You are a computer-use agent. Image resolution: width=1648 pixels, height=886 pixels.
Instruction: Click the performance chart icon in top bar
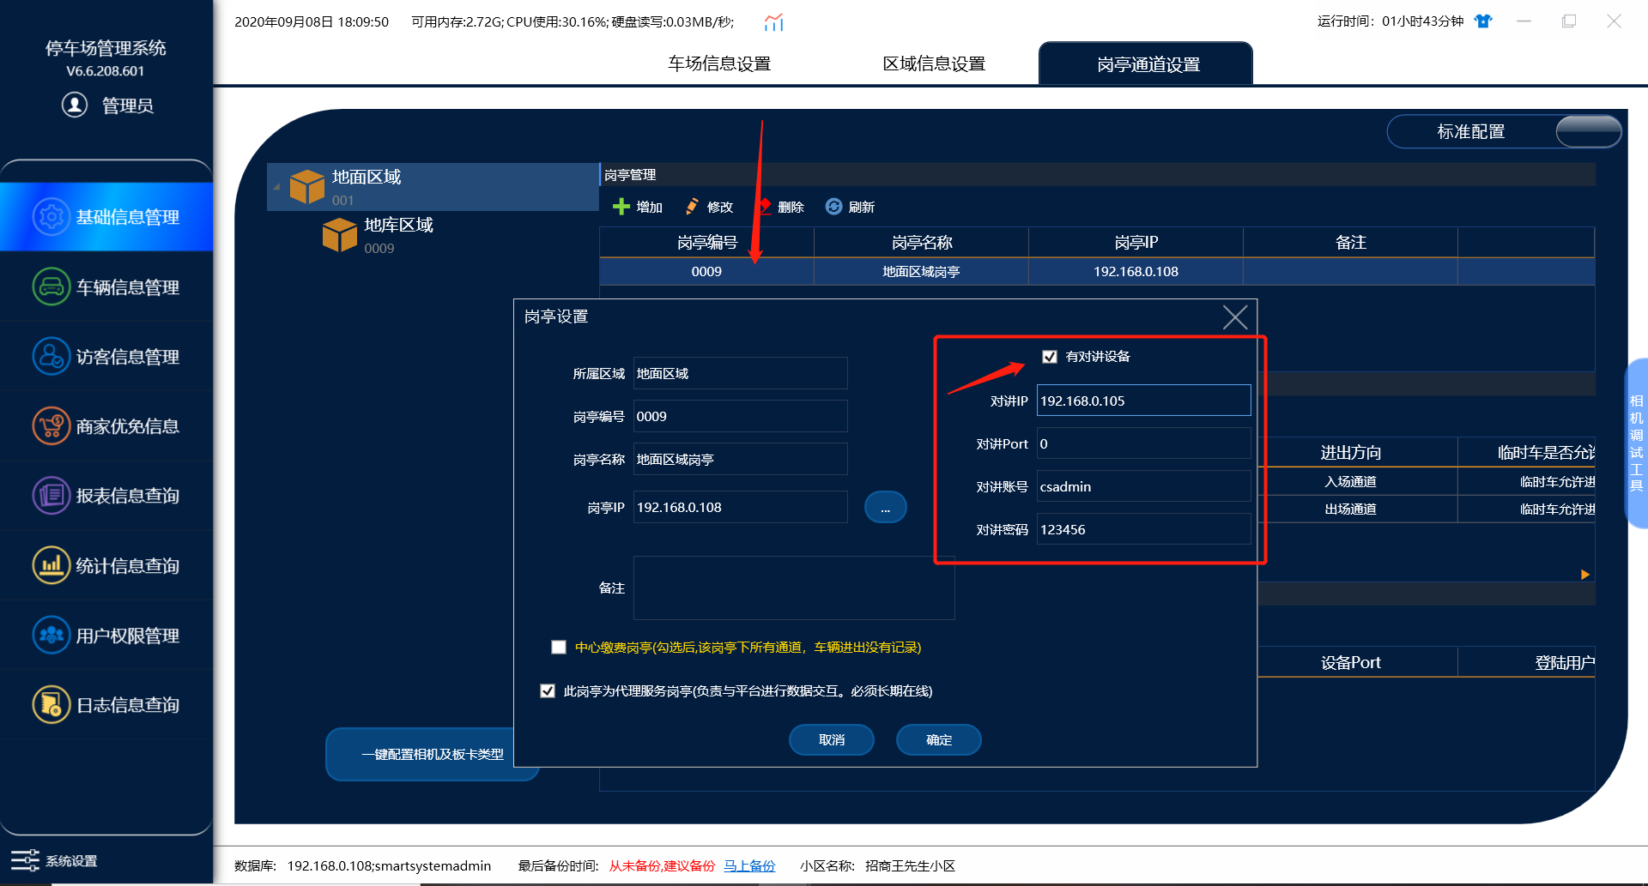[774, 22]
